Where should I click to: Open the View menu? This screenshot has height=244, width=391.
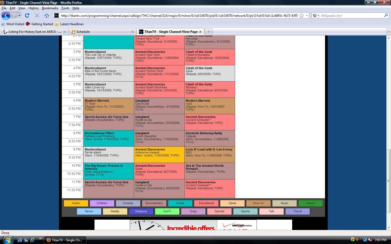click(22, 8)
